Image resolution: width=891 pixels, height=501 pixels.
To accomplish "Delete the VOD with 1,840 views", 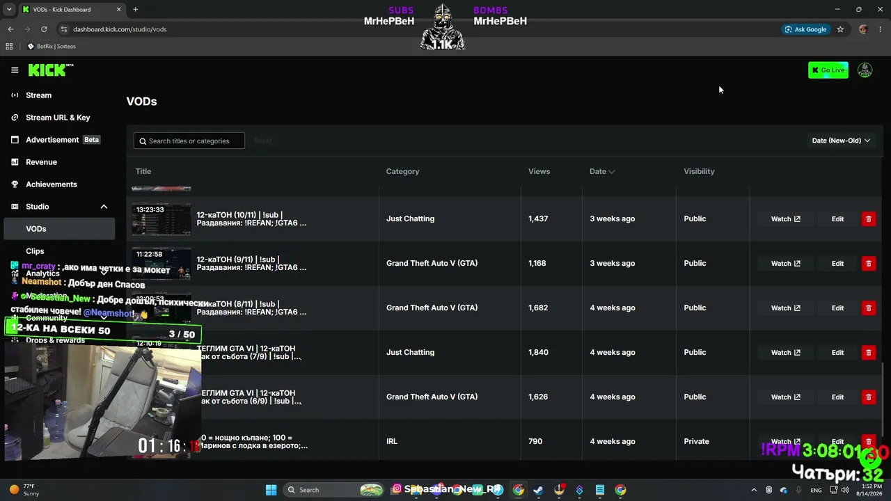I will pos(868,353).
